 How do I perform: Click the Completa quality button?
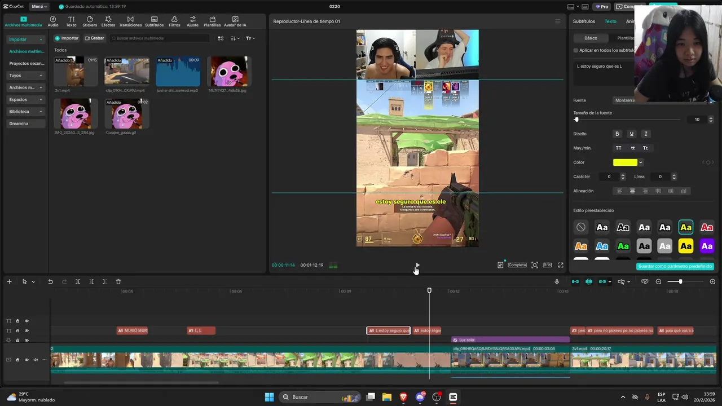[x=517, y=265]
